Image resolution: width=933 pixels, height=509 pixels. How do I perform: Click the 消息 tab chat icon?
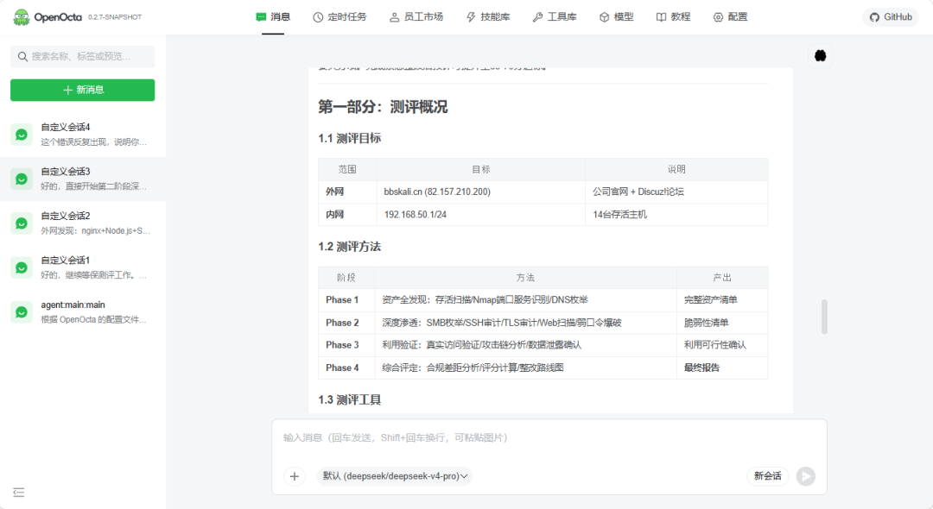click(261, 17)
